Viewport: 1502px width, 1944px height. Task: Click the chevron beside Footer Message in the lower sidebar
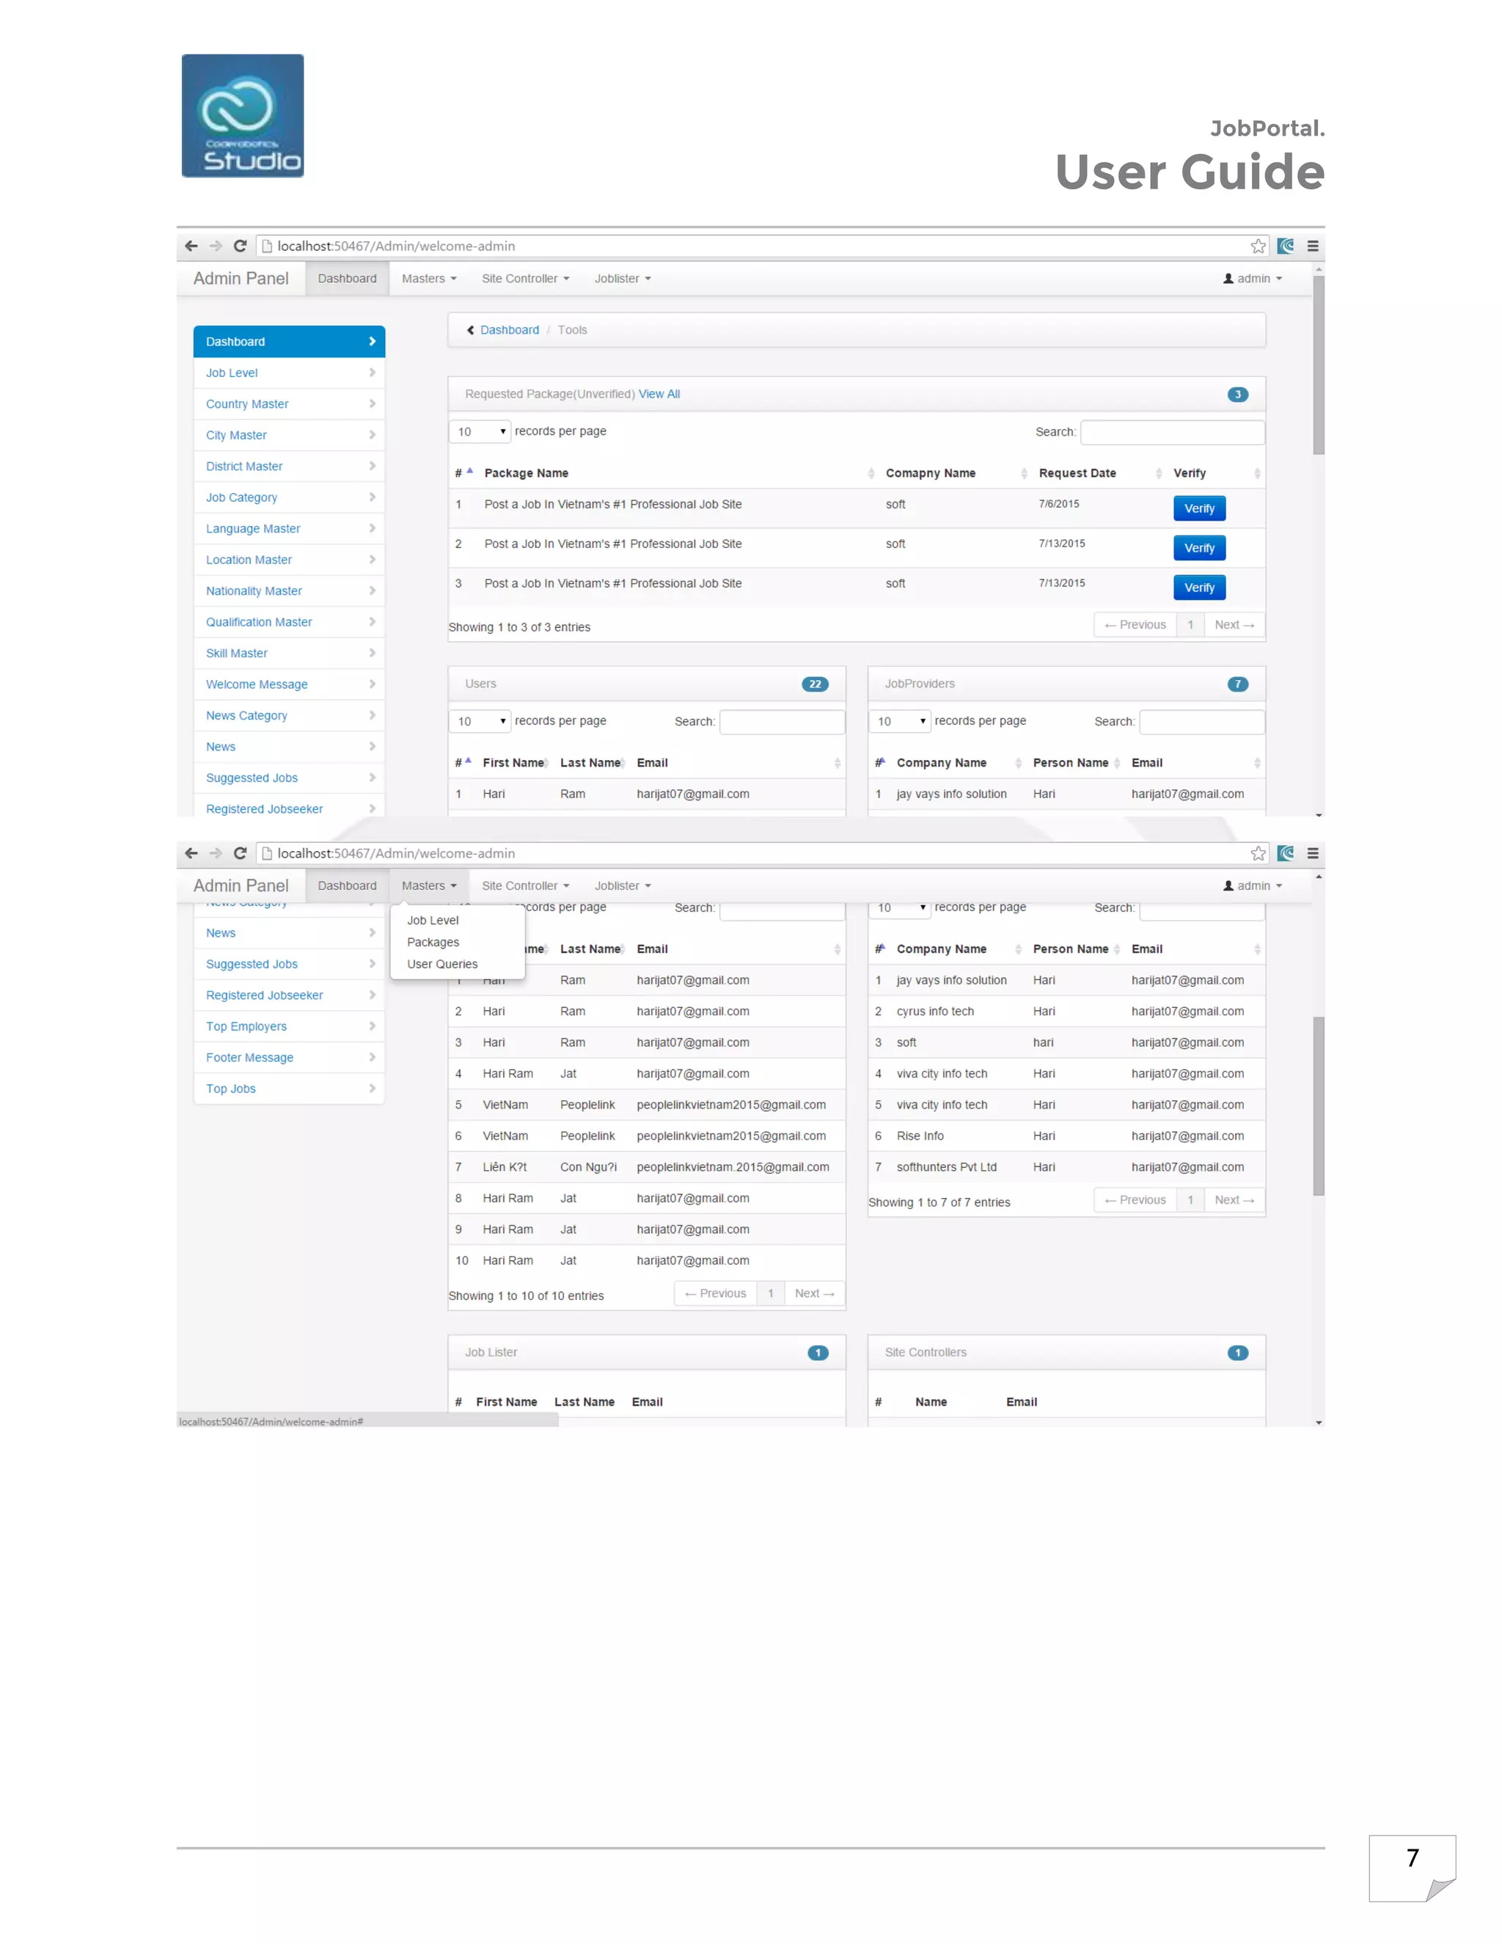coord(372,1056)
